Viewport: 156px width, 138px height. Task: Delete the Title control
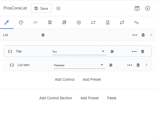pos(143,51)
